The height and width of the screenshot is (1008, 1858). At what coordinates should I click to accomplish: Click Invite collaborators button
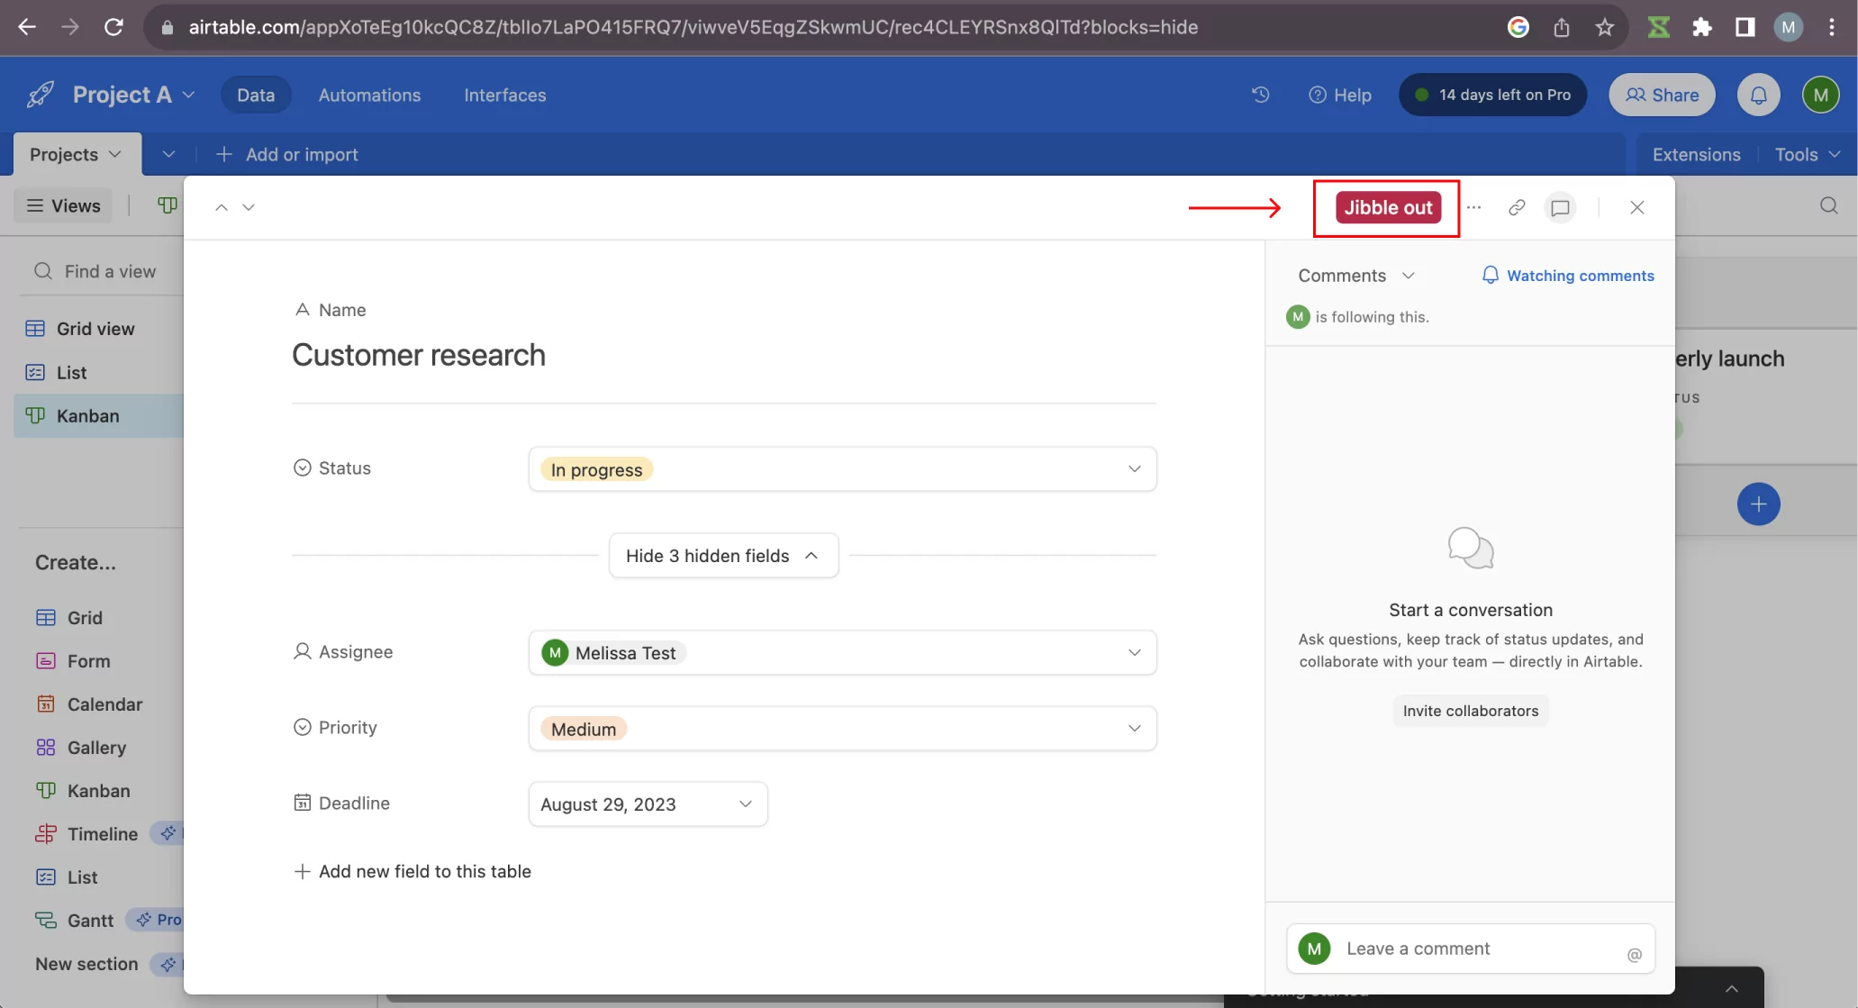(x=1470, y=711)
